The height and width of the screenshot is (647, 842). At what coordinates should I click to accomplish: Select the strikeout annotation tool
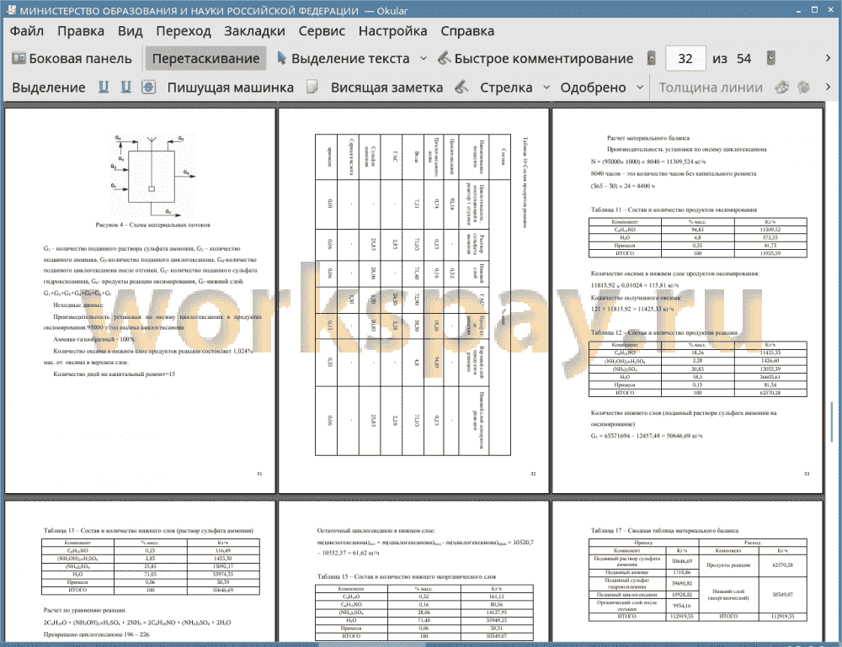tap(149, 87)
